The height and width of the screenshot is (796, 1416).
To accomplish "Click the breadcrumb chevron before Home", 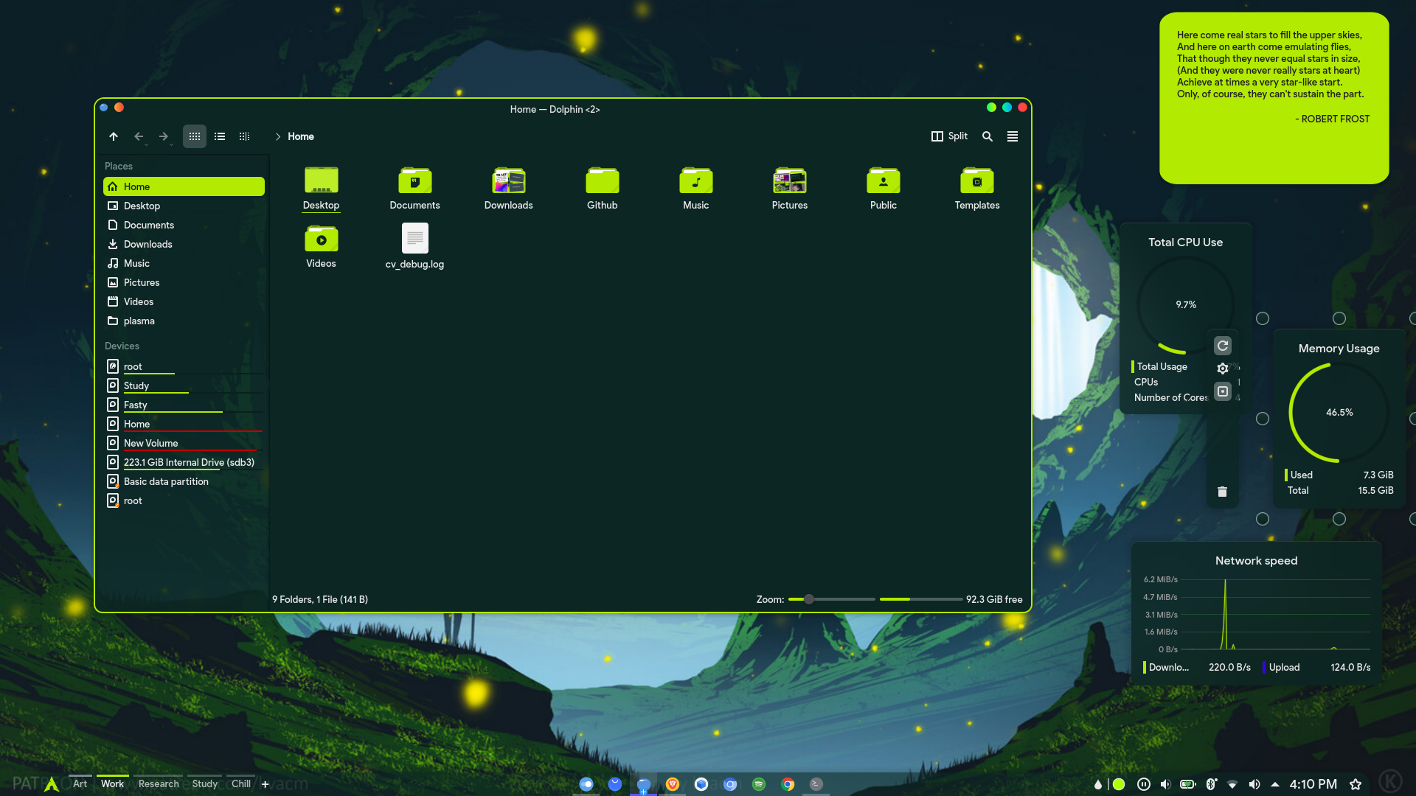I will click(278, 136).
